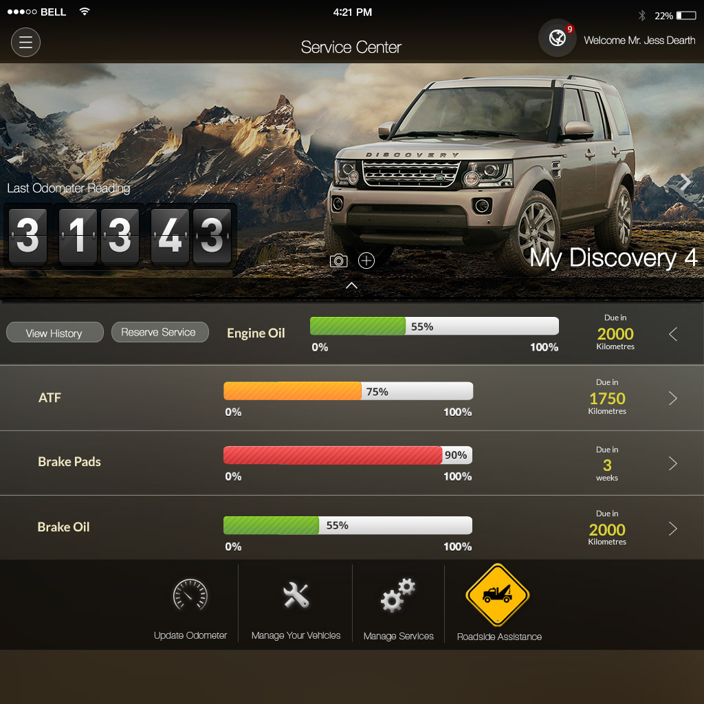Tap My Discovery 4 vehicle name
This screenshot has height=704, width=704.
tap(613, 258)
